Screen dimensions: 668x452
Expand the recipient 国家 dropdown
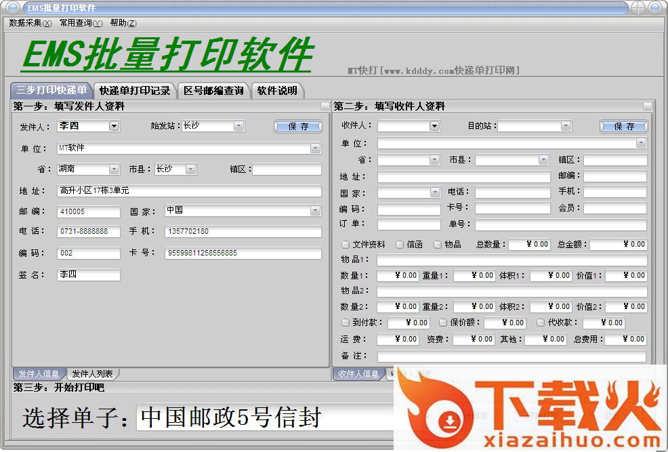tap(434, 192)
